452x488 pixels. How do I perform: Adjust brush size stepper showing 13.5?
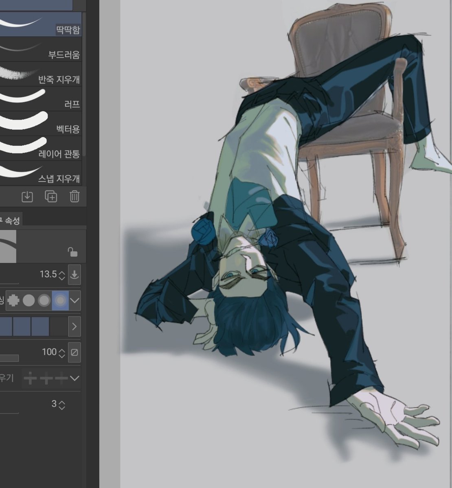(x=61, y=275)
